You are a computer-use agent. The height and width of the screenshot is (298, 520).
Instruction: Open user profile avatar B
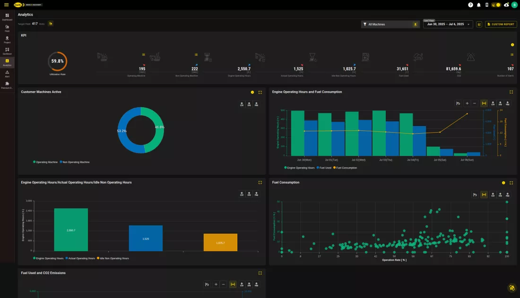514,5
